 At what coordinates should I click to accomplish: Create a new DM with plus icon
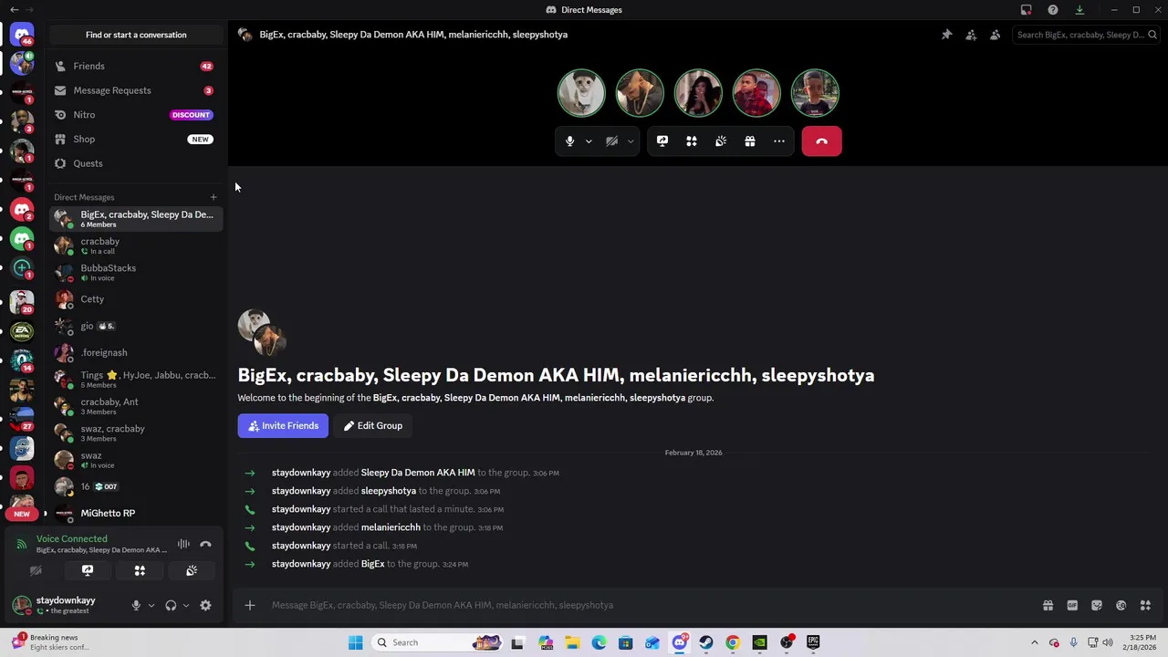tap(214, 197)
